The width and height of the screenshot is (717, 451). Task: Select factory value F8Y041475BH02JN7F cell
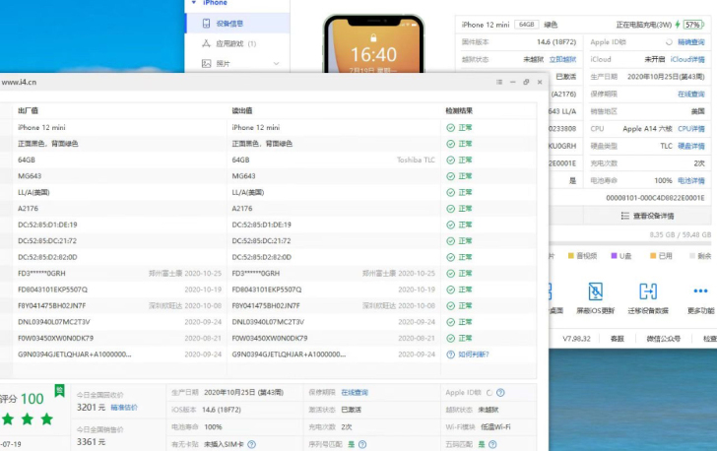coord(51,305)
